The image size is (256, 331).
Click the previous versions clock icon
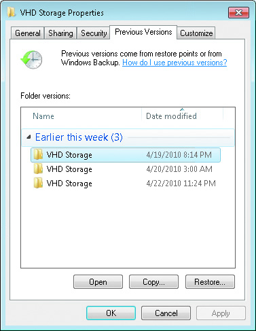[x=32, y=60]
